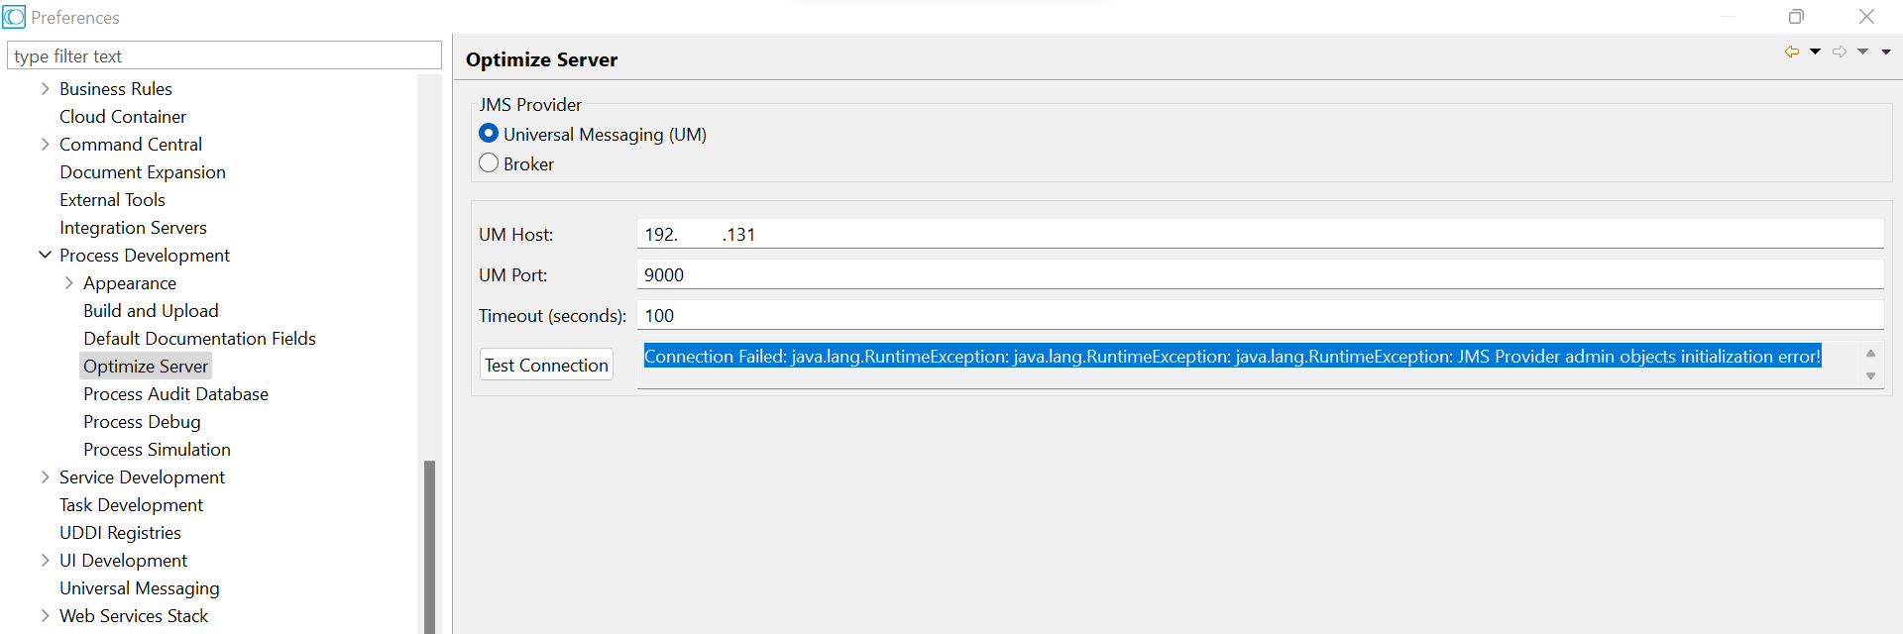
Task: Open the back history dropdown arrow
Action: (x=1816, y=52)
